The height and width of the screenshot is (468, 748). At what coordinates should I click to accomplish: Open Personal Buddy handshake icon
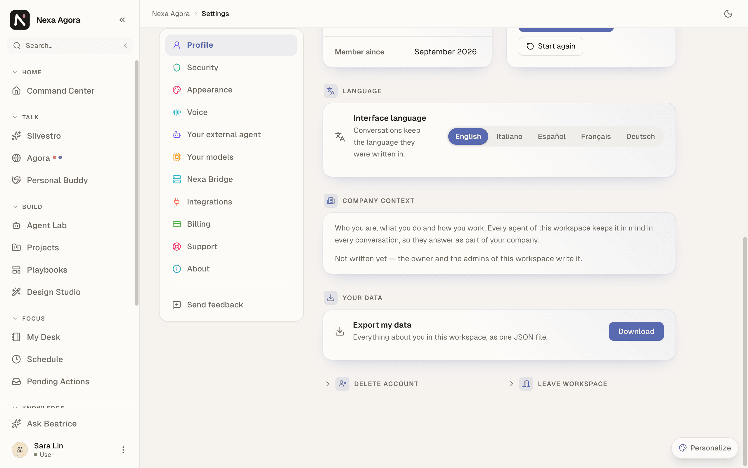pos(16,180)
